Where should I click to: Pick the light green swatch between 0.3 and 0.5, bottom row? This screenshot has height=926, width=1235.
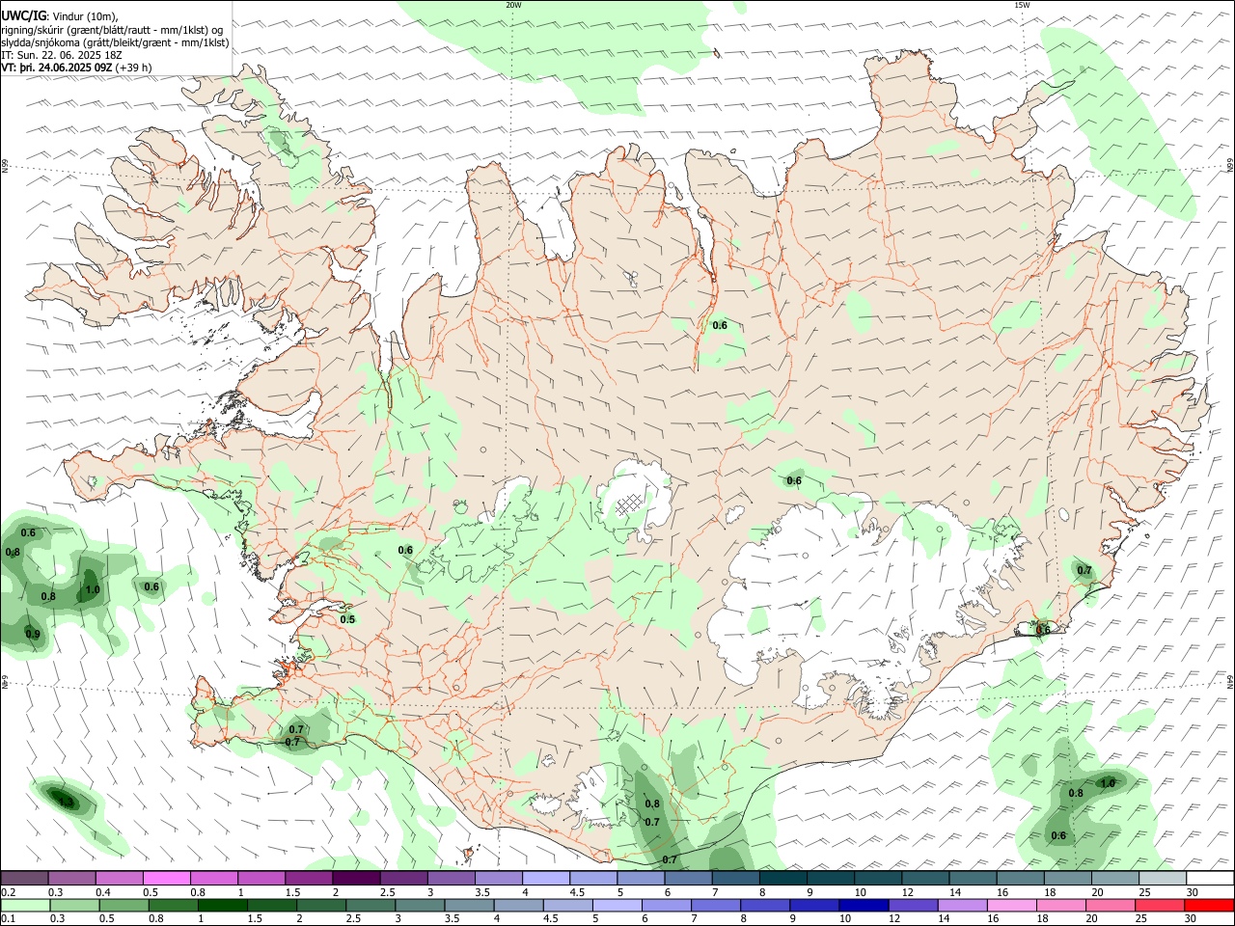73,906
